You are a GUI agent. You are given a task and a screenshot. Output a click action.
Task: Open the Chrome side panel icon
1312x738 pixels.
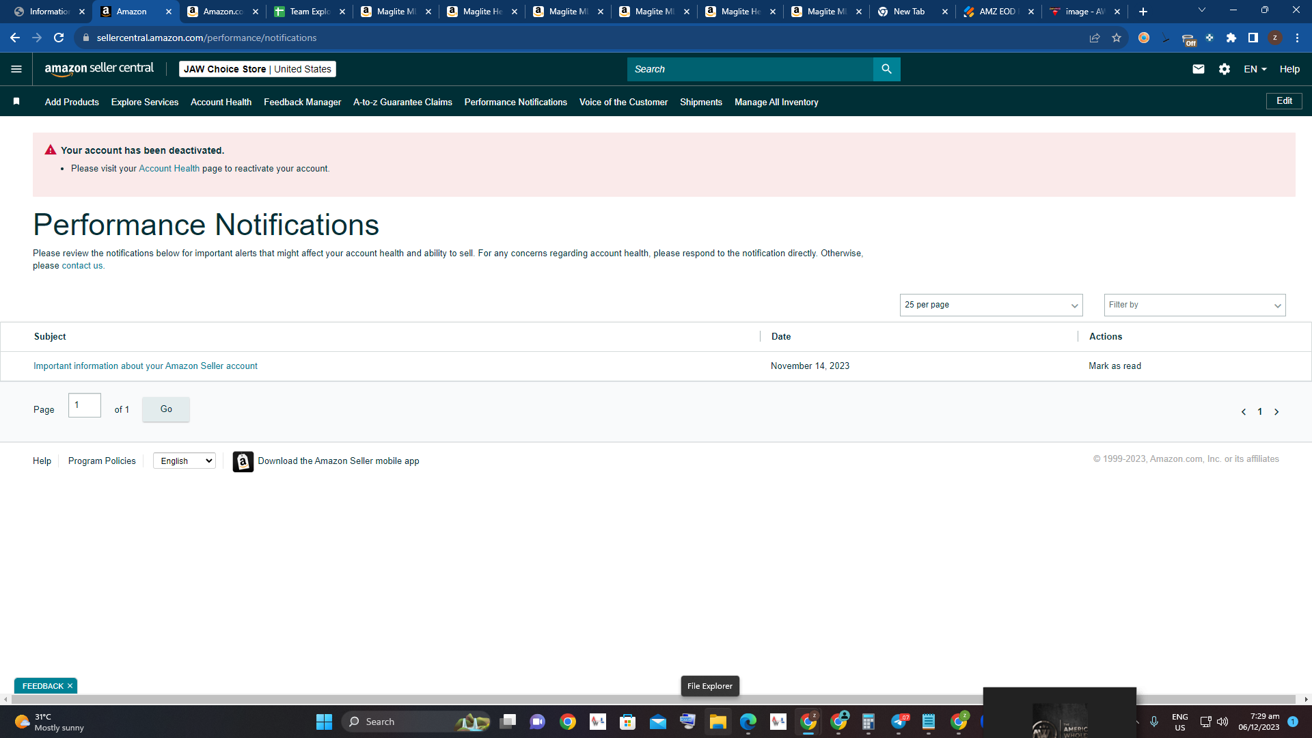1253,38
